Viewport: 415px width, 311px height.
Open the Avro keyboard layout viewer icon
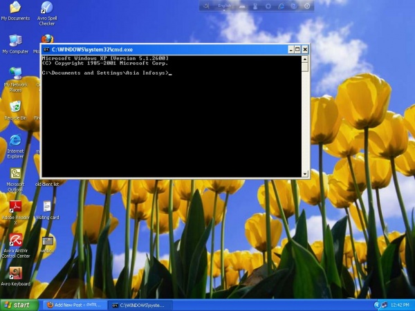tap(242, 6)
